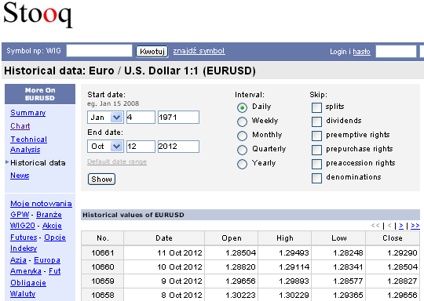424x301 pixels.
Task: Select Historical data in sidebar
Action: [x=38, y=162]
